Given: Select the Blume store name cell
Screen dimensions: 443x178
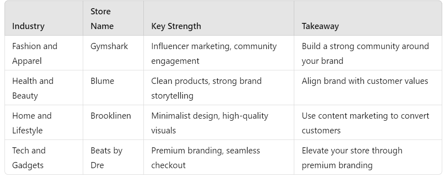Looking at the screenshot, I should click(x=102, y=81).
